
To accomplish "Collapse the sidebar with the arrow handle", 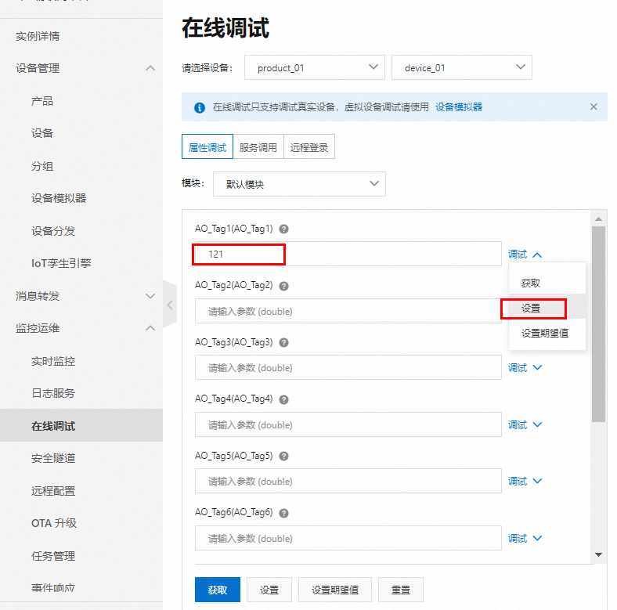I will click(170, 305).
